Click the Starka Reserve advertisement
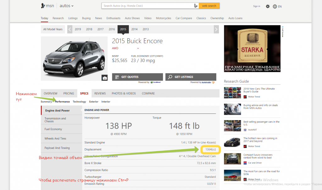The height and width of the screenshot is (190, 322). 252,49
